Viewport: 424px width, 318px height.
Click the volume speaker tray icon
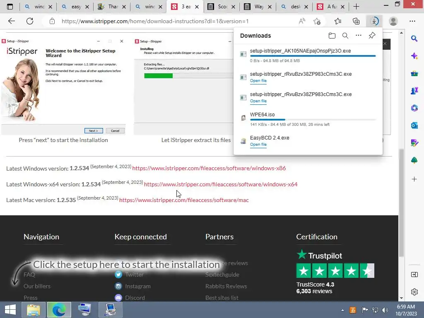pyautogui.click(x=385, y=310)
